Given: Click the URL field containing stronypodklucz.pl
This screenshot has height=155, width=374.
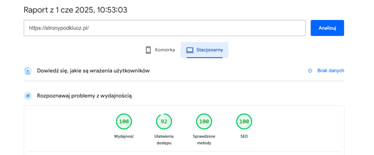Looking at the screenshot, I should [x=164, y=28].
